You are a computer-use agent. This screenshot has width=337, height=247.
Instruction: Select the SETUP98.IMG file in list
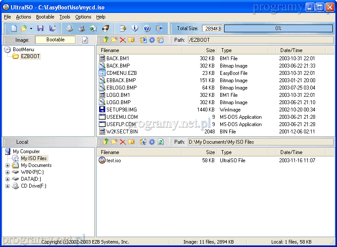point(121,110)
